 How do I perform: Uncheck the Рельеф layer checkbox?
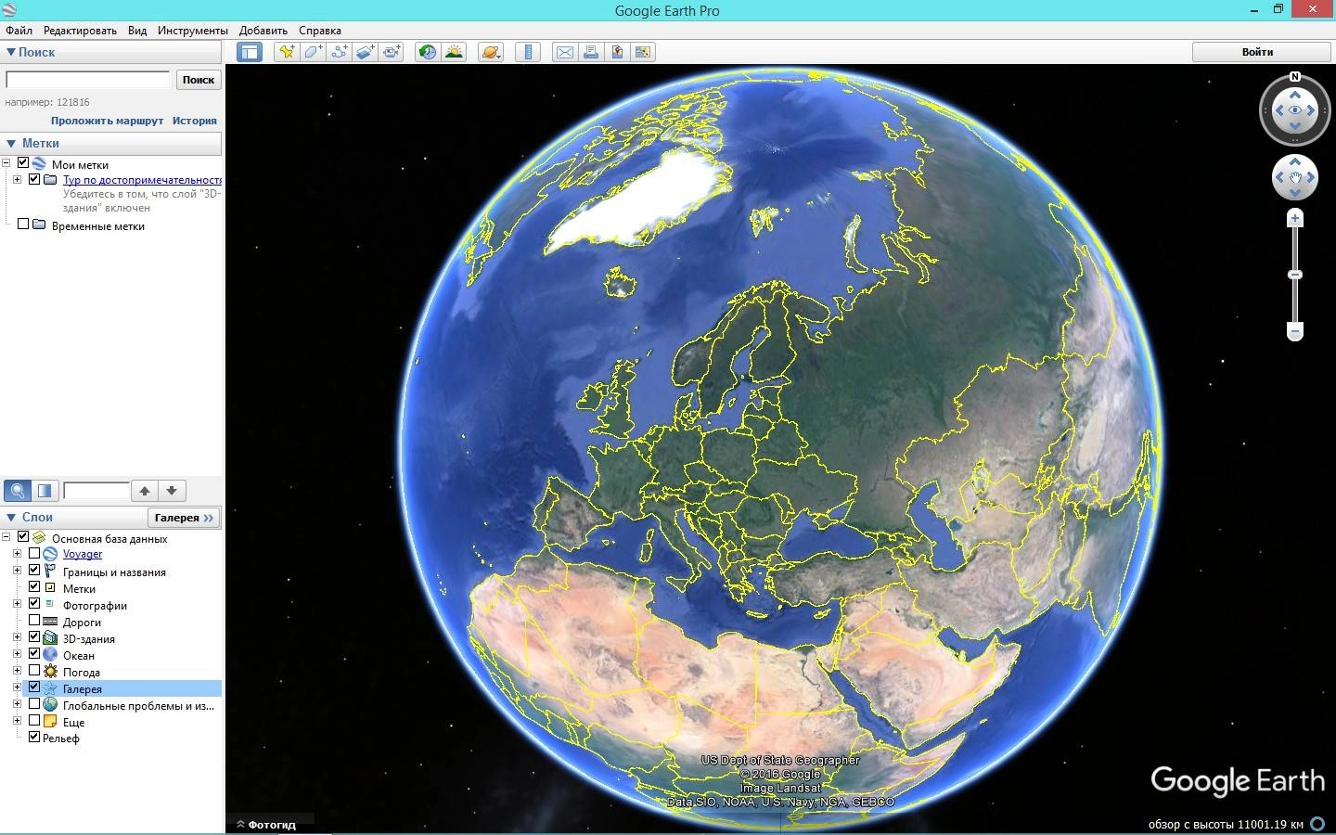(x=34, y=737)
